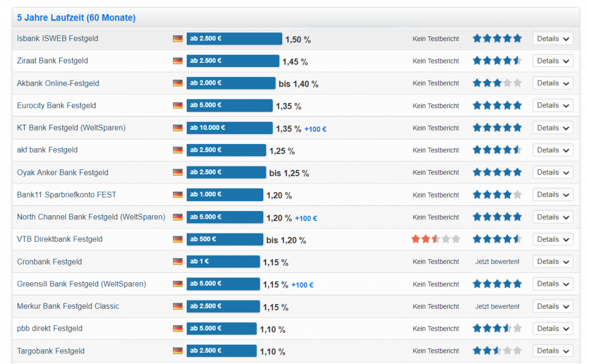
Task: Open Details for Cronbank Festgeld
Action: [553, 261]
